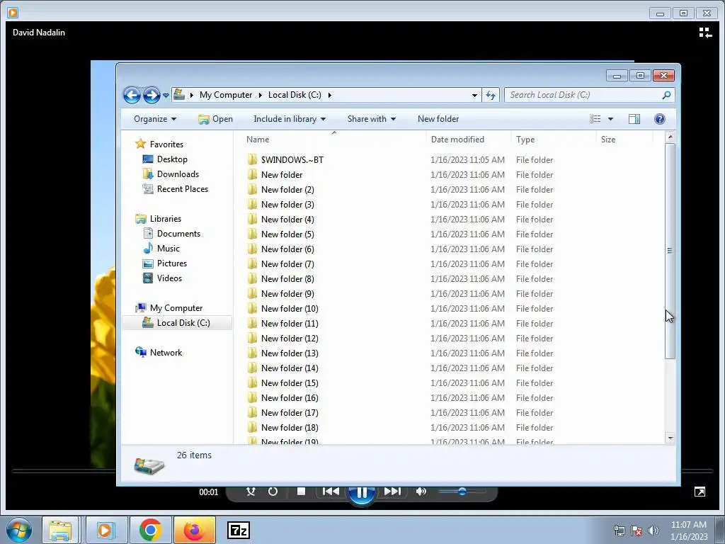Expand the arrow after Local Disk (C:) breadcrumb
The image size is (725, 544).
coord(330,96)
